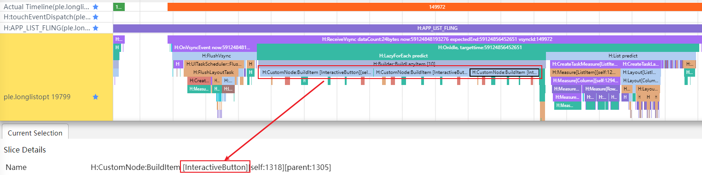
Task: Select the first H:CreateTaskMeasure slice
Action: point(585,64)
